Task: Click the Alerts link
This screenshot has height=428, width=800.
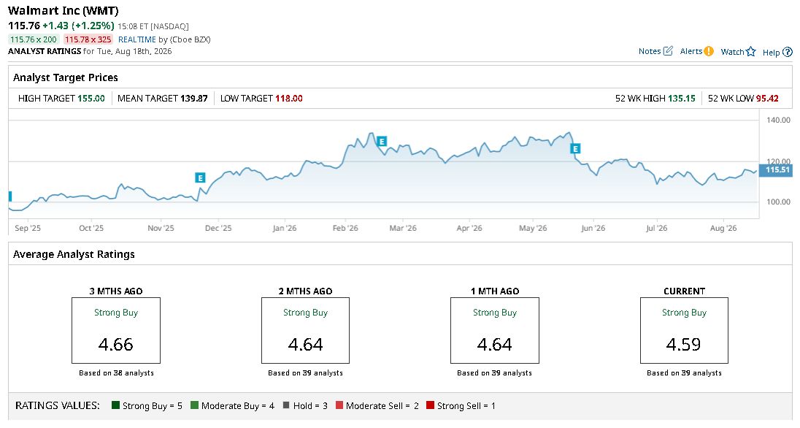Action: (691, 51)
